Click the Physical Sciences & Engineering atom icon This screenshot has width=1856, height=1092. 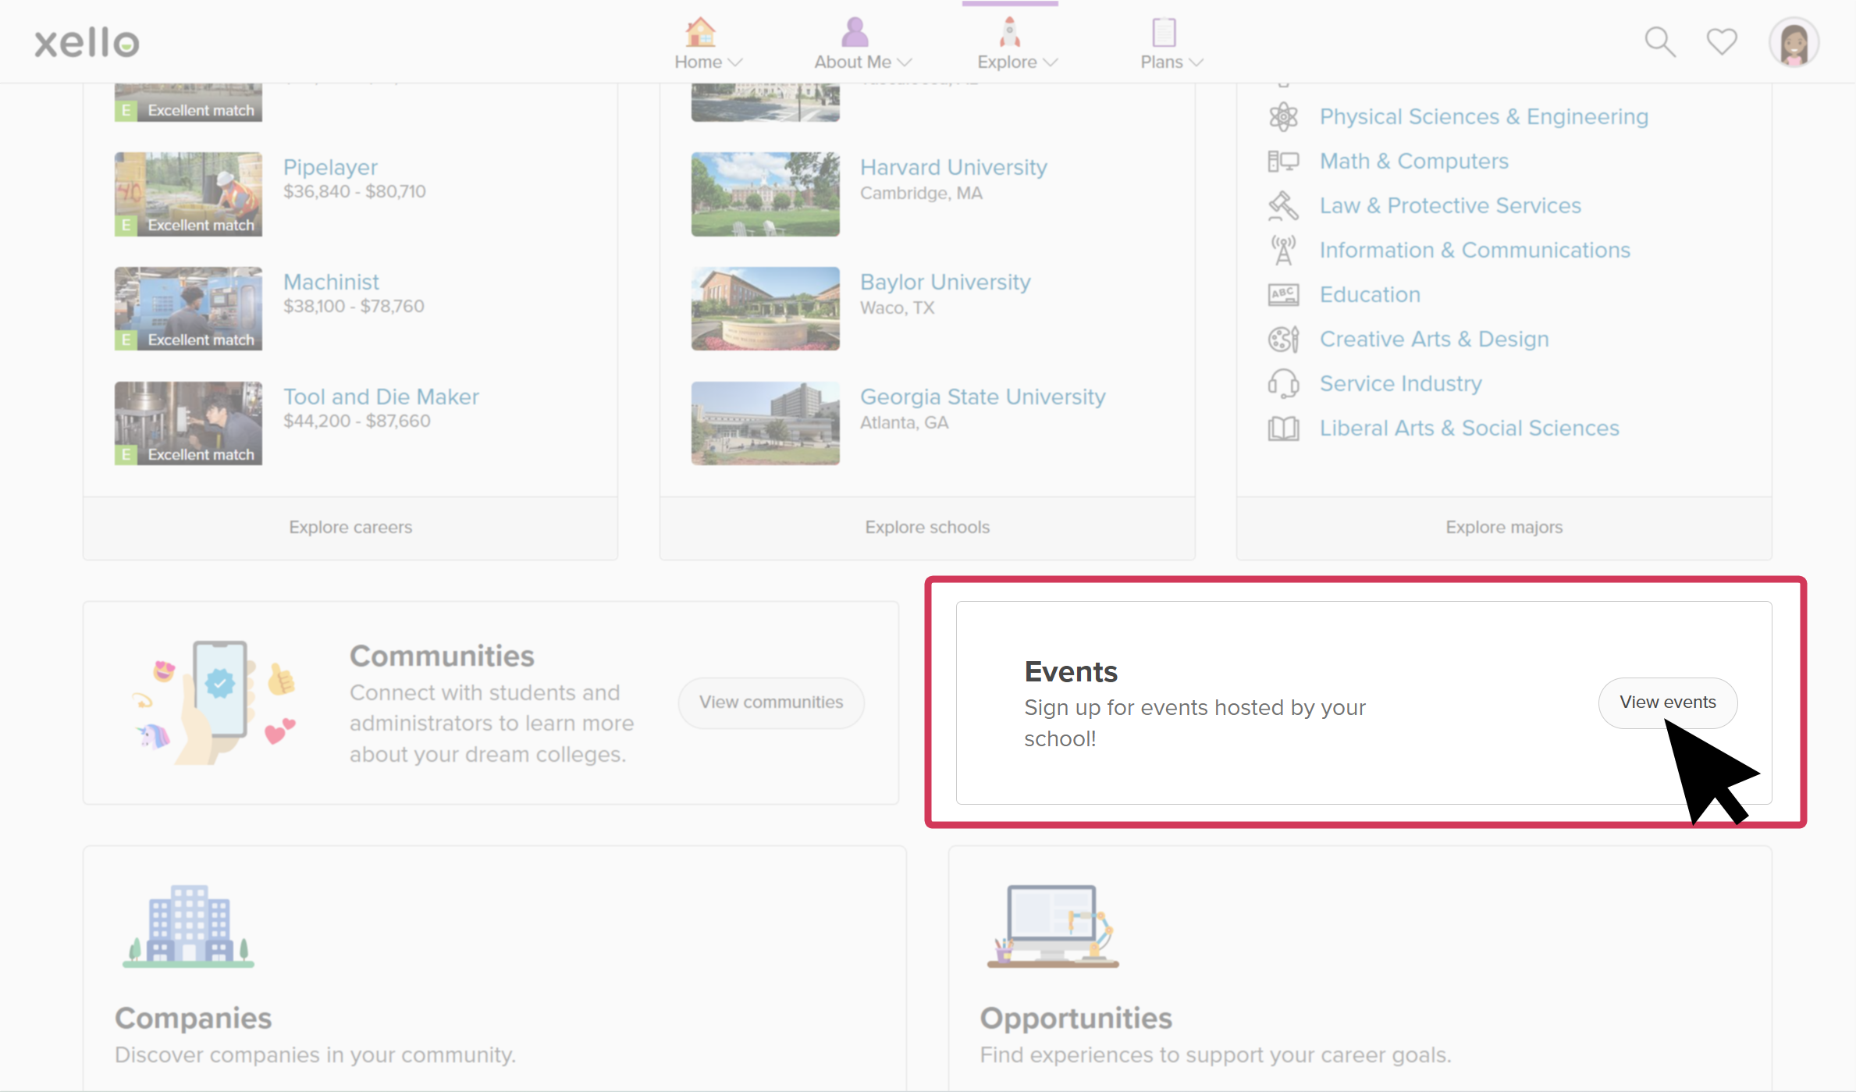click(1283, 116)
